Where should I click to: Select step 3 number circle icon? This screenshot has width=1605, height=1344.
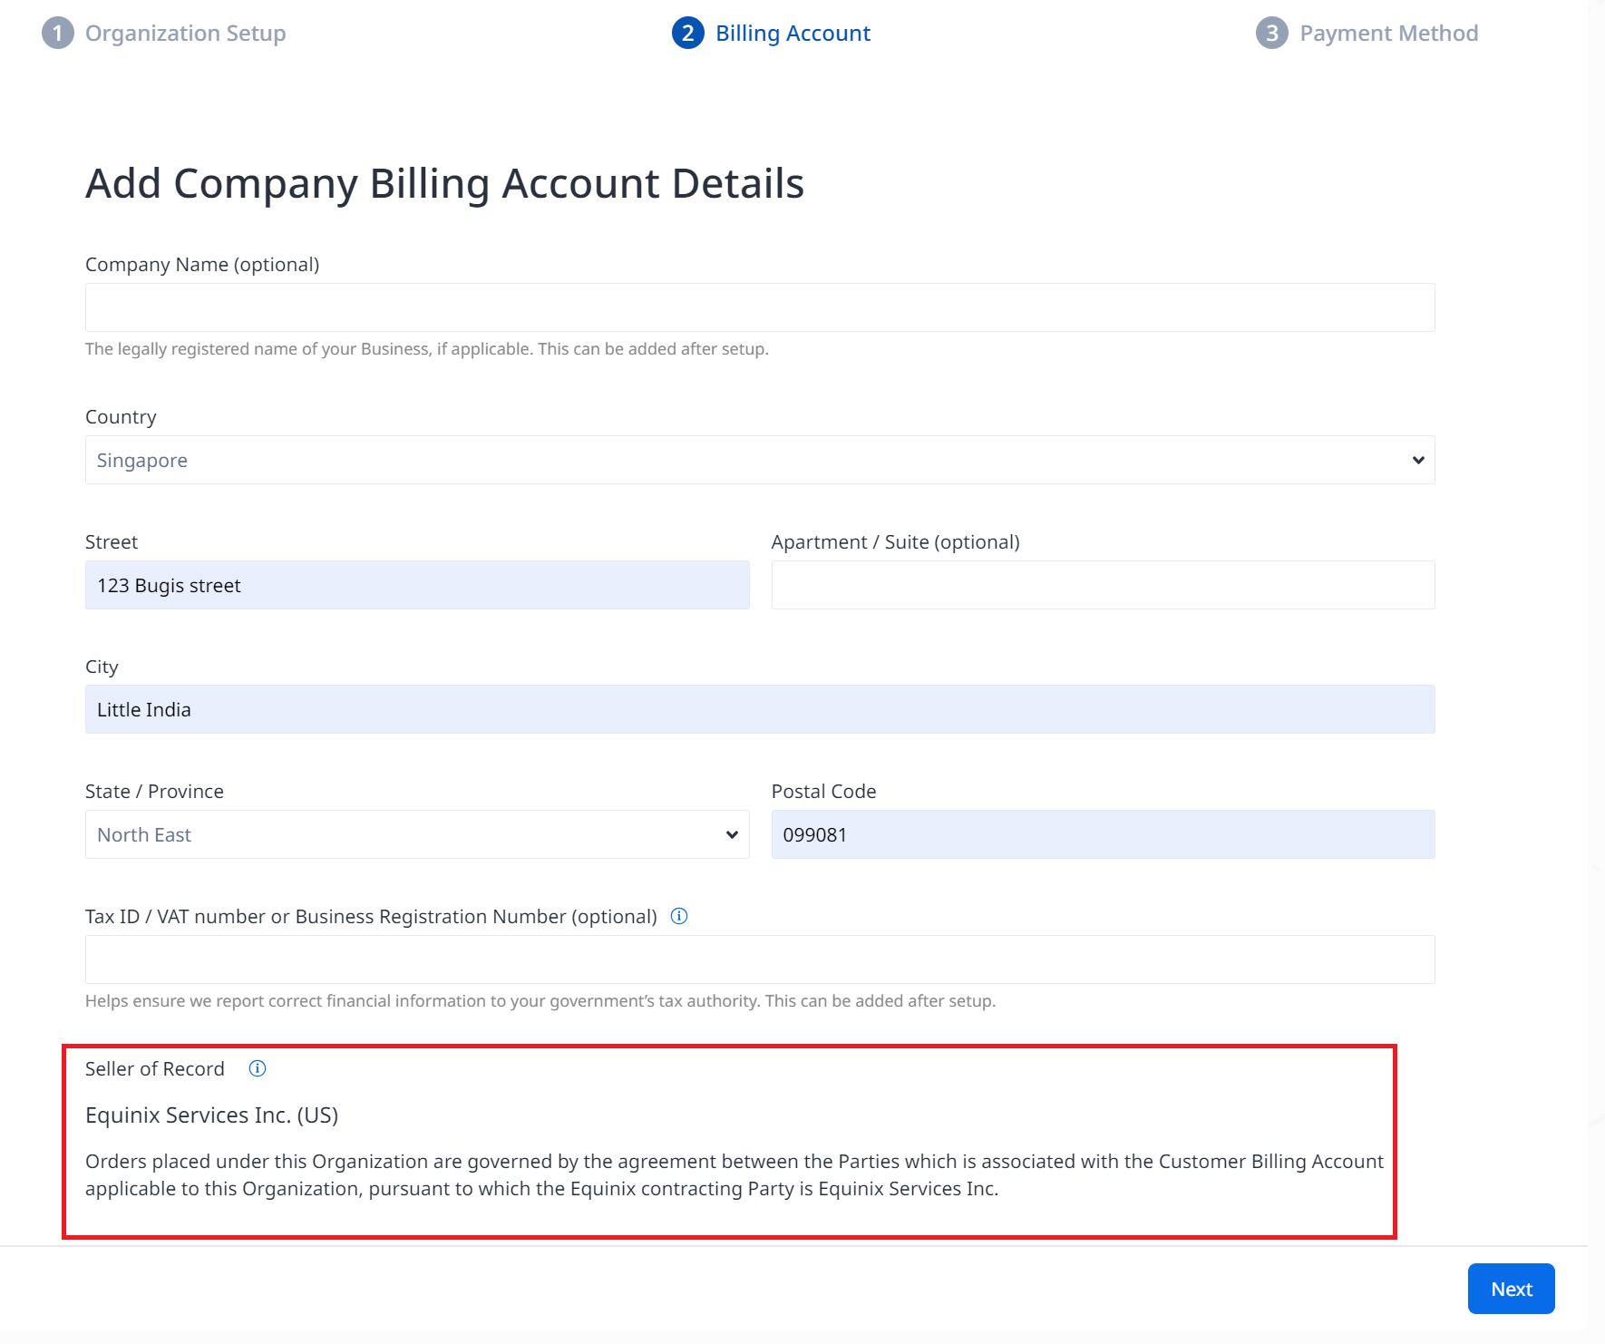tap(1272, 34)
